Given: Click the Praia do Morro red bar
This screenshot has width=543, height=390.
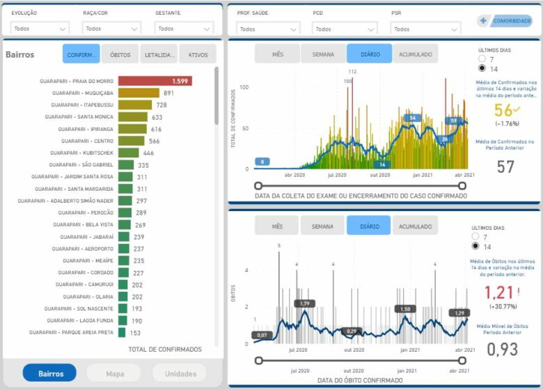Looking at the screenshot, I should tap(155, 81).
